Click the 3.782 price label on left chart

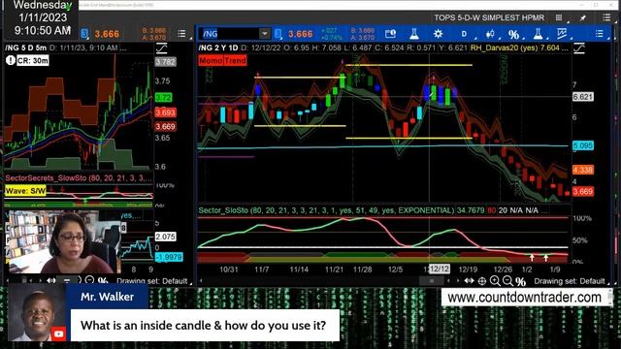coord(165,62)
